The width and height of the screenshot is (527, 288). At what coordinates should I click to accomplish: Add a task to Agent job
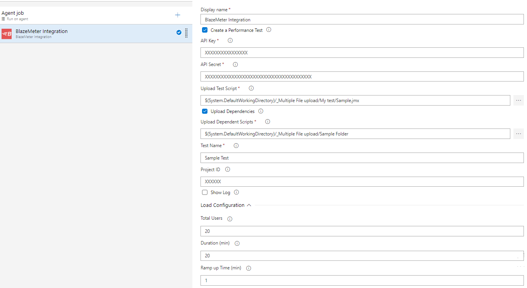pyautogui.click(x=178, y=15)
